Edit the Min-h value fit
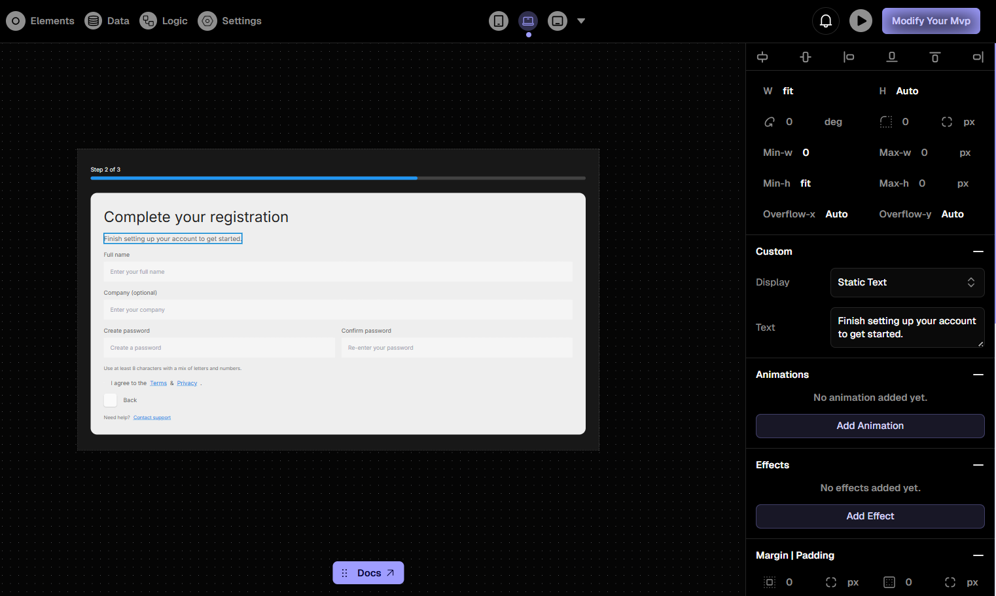Image resolution: width=996 pixels, height=596 pixels. point(806,183)
